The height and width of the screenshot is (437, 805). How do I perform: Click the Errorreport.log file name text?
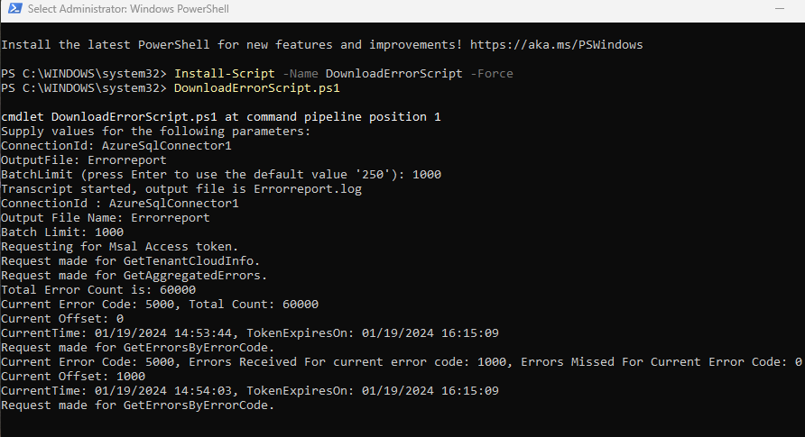pos(308,188)
